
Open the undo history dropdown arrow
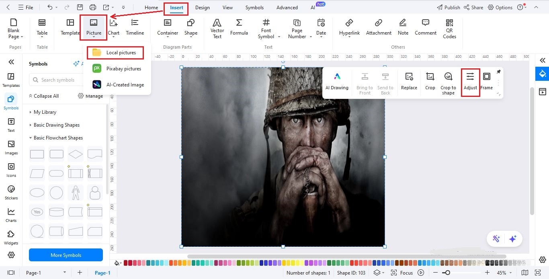(57, 8)
